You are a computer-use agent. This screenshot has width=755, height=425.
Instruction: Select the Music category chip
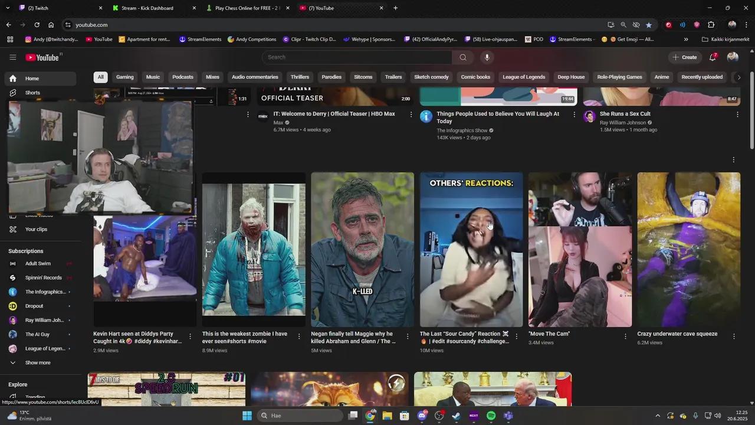[x=153, y=77]
